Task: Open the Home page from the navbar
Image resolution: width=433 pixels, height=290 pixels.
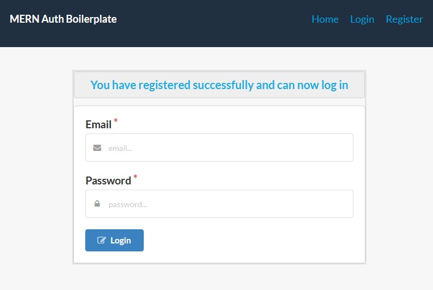Action: pyautogui.click(x=325, y=19)
